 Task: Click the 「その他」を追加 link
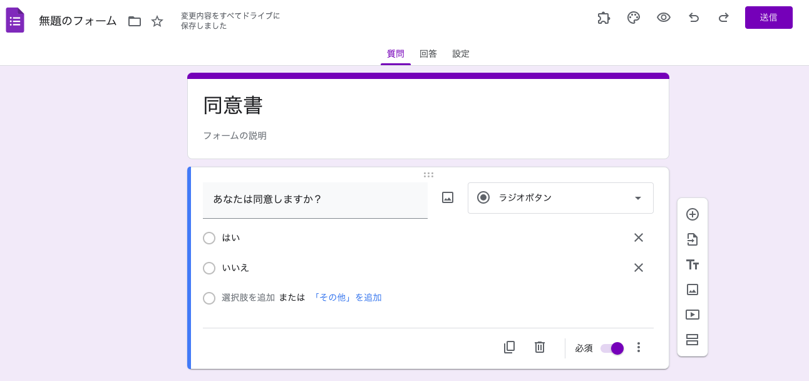point(347,298)
